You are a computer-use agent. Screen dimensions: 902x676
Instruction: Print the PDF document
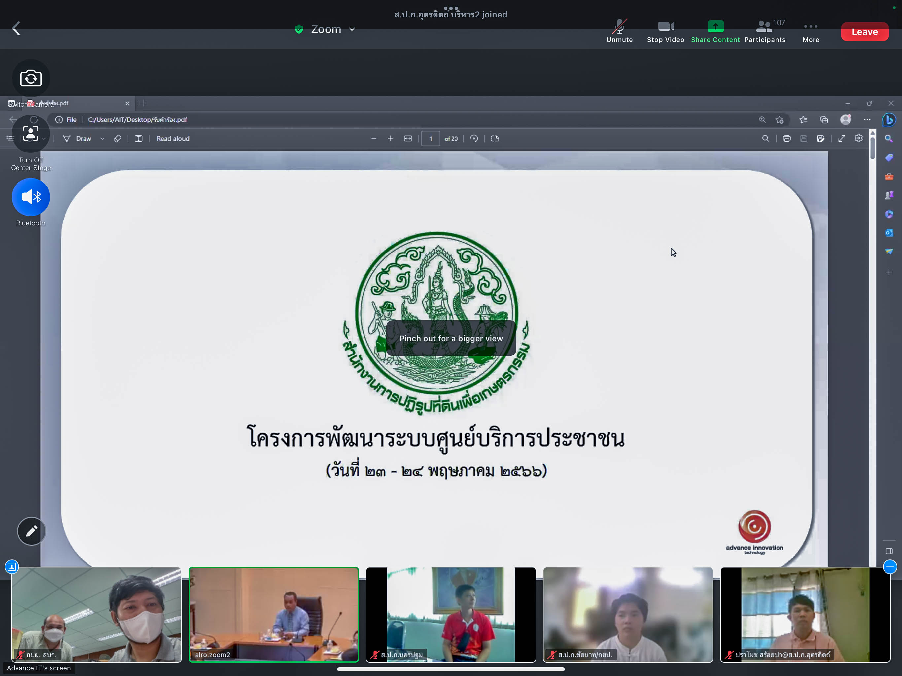[x=786, y=139]
